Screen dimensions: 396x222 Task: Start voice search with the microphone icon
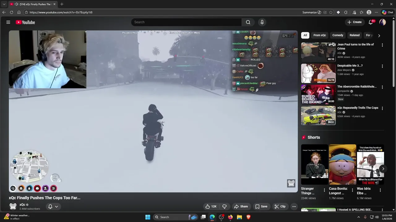[x=262, y=22]
